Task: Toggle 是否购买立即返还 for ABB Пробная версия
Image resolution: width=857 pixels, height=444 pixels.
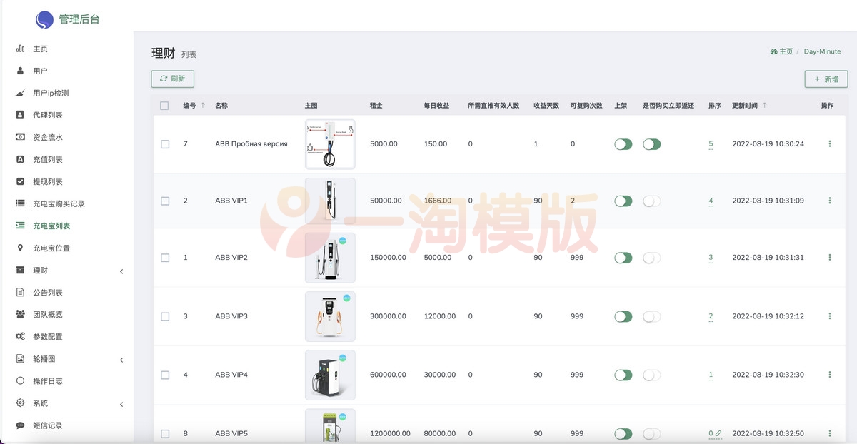Action: (x=652, y=144)
